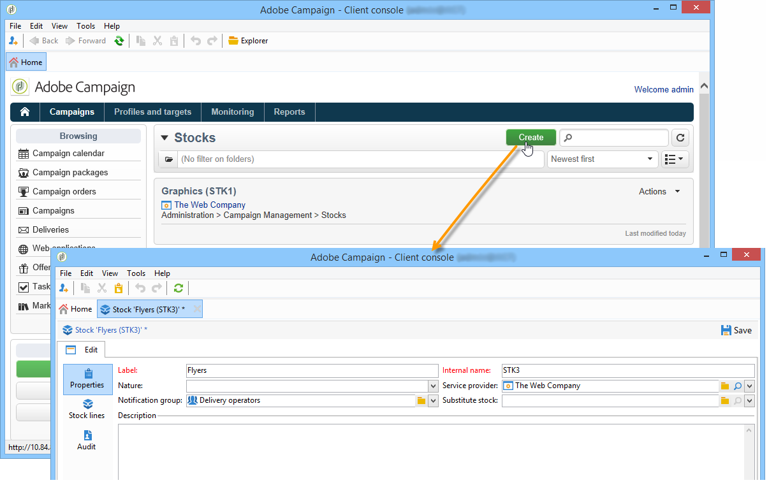Click yellow paste icon in front window toolbar
This screenshot has height=485, width=776.
[x=118, y=288]
